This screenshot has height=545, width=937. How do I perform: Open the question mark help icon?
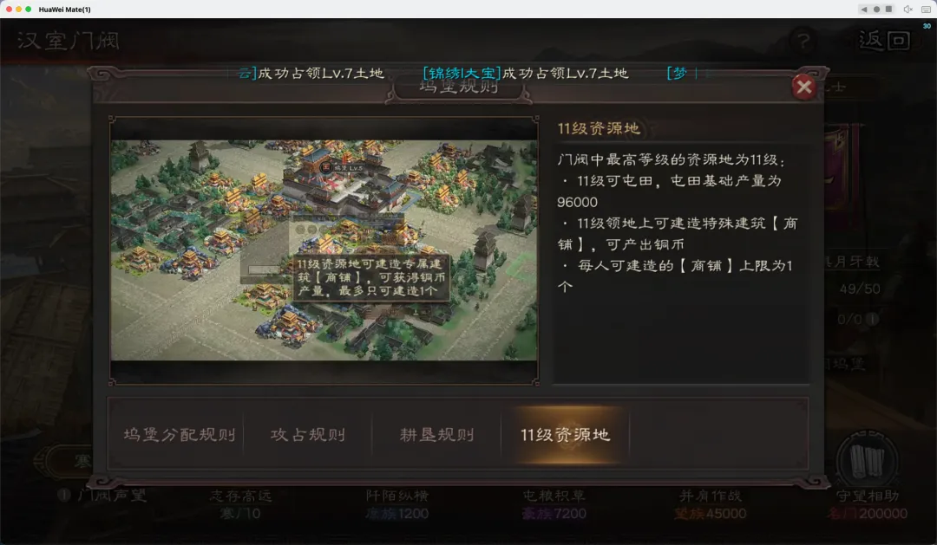(x=803, y=41)
